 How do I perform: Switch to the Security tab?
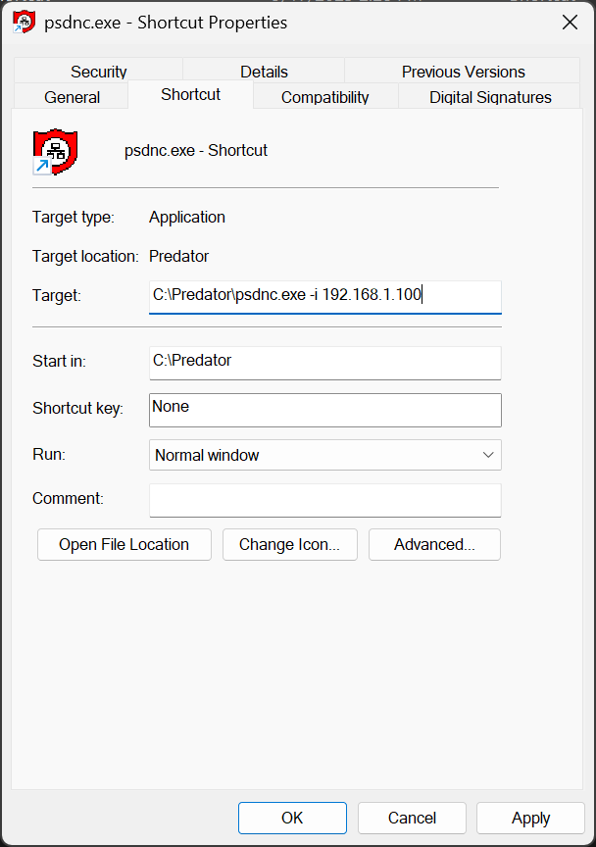pyautogui.click(x=98, y=72)
